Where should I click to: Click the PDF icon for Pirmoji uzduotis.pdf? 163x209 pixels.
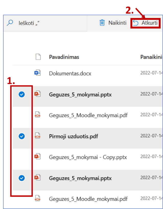(x=38, y=136)
